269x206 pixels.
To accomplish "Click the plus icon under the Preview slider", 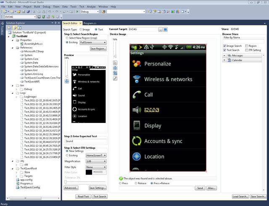I will (66, 81).
